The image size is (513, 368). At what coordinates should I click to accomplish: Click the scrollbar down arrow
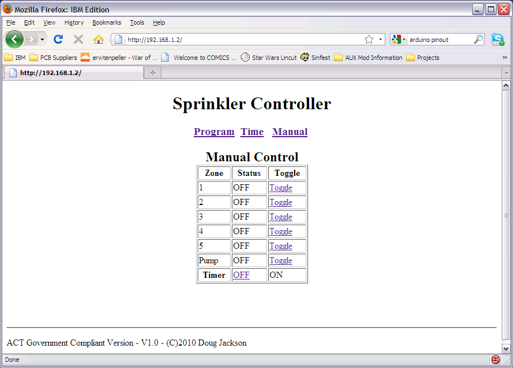[x=506, y=349]
